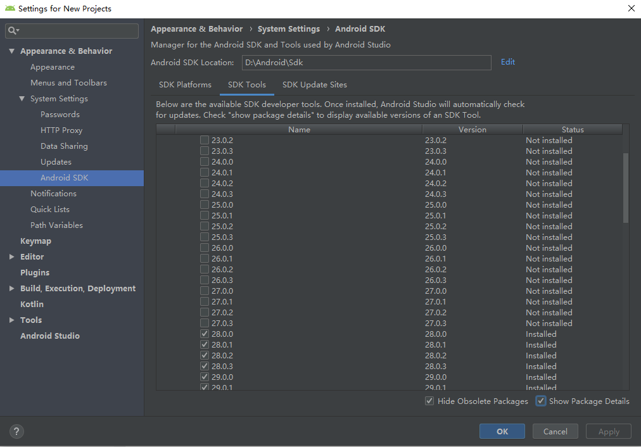Open Menus and Toolbars settings

point(68,82)
